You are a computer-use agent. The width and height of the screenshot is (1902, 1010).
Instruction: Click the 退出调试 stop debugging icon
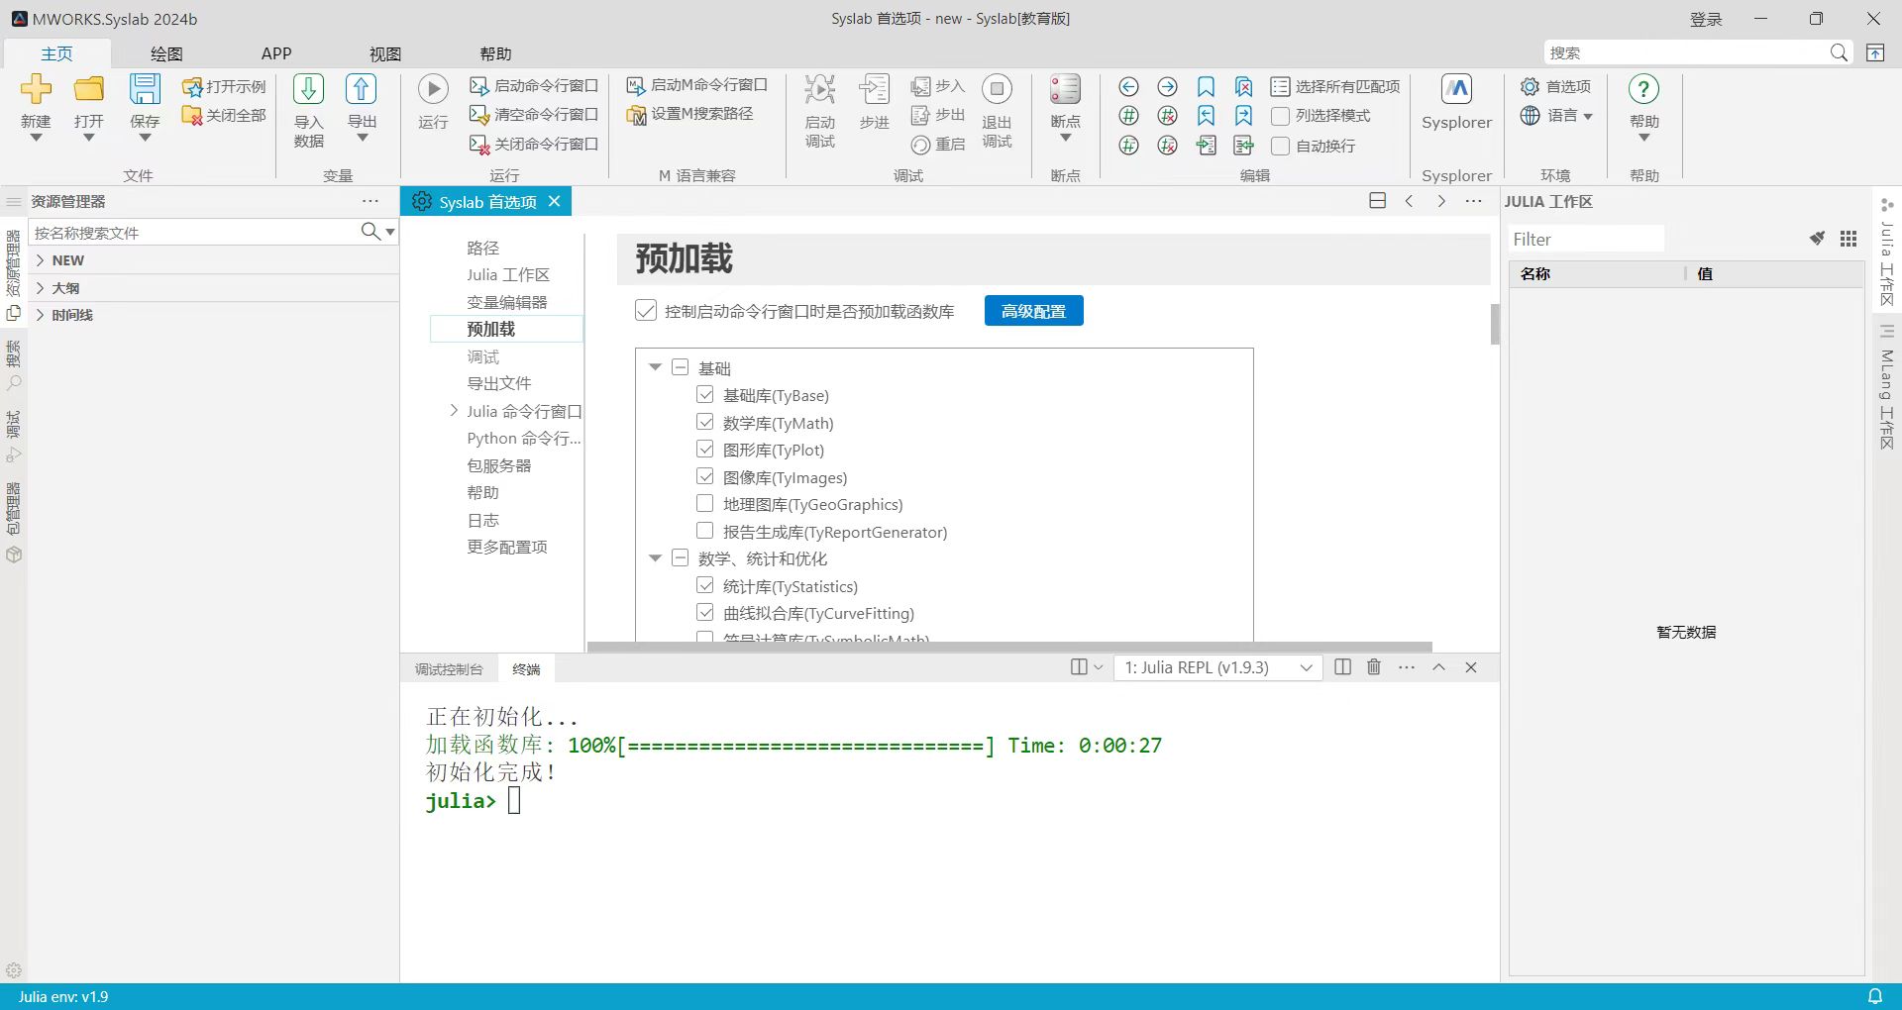(x=997, y=89)
